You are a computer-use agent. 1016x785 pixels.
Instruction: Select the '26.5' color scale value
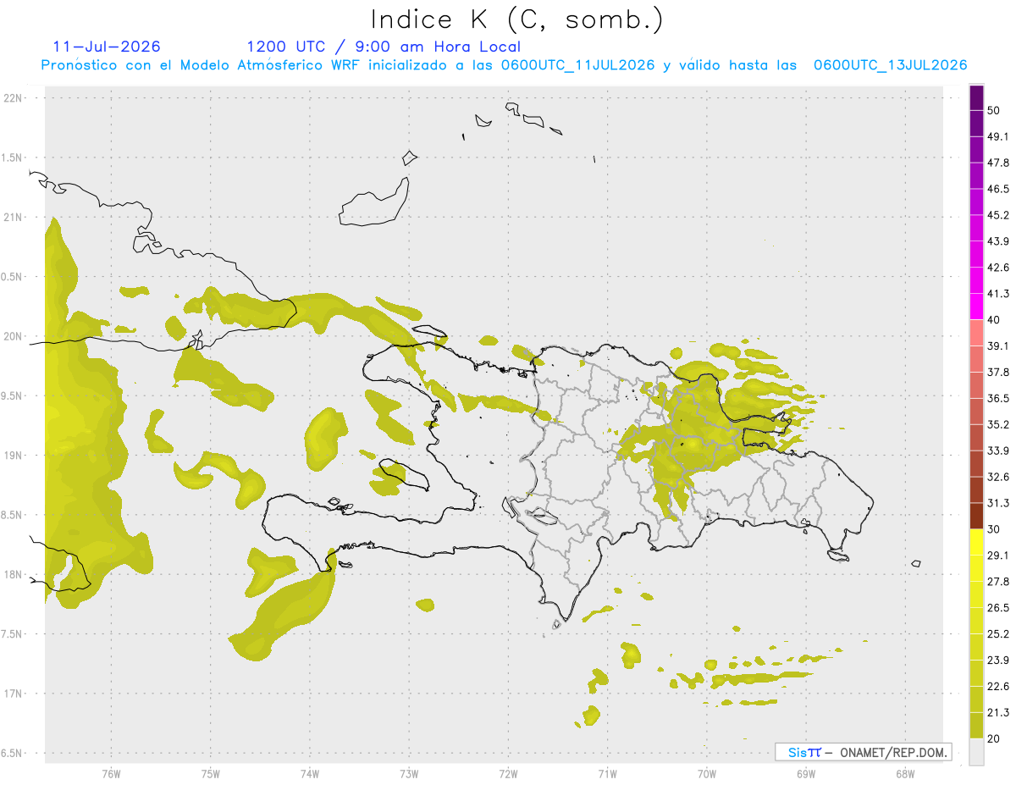pos(998,607)
